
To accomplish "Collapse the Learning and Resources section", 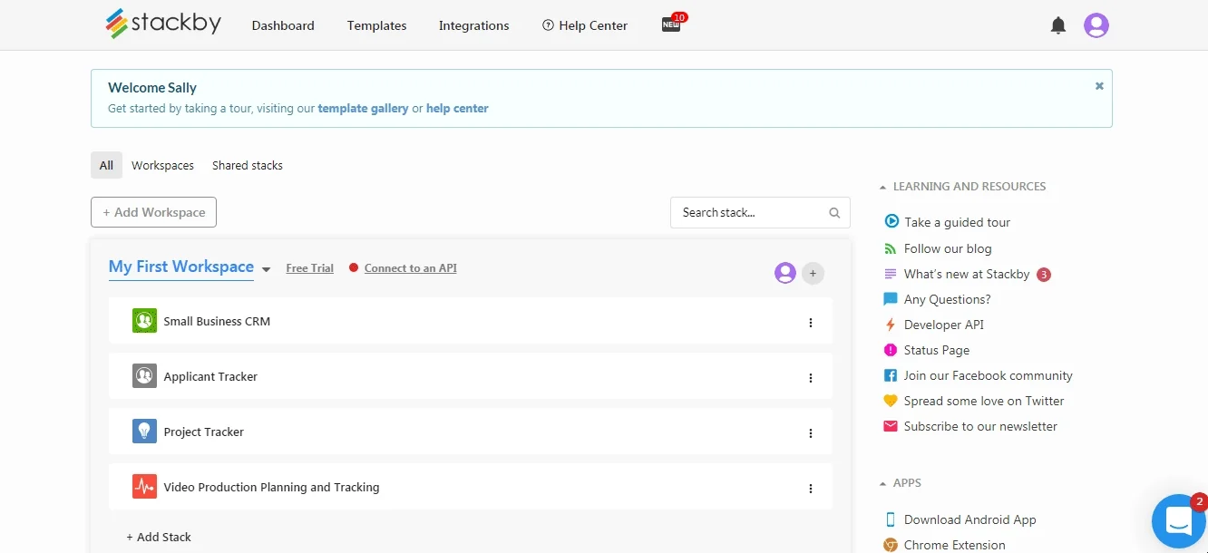I will click(883, 187).
